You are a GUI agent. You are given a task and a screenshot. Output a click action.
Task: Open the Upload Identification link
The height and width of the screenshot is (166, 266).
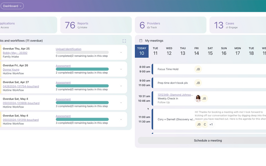(68, 49)
